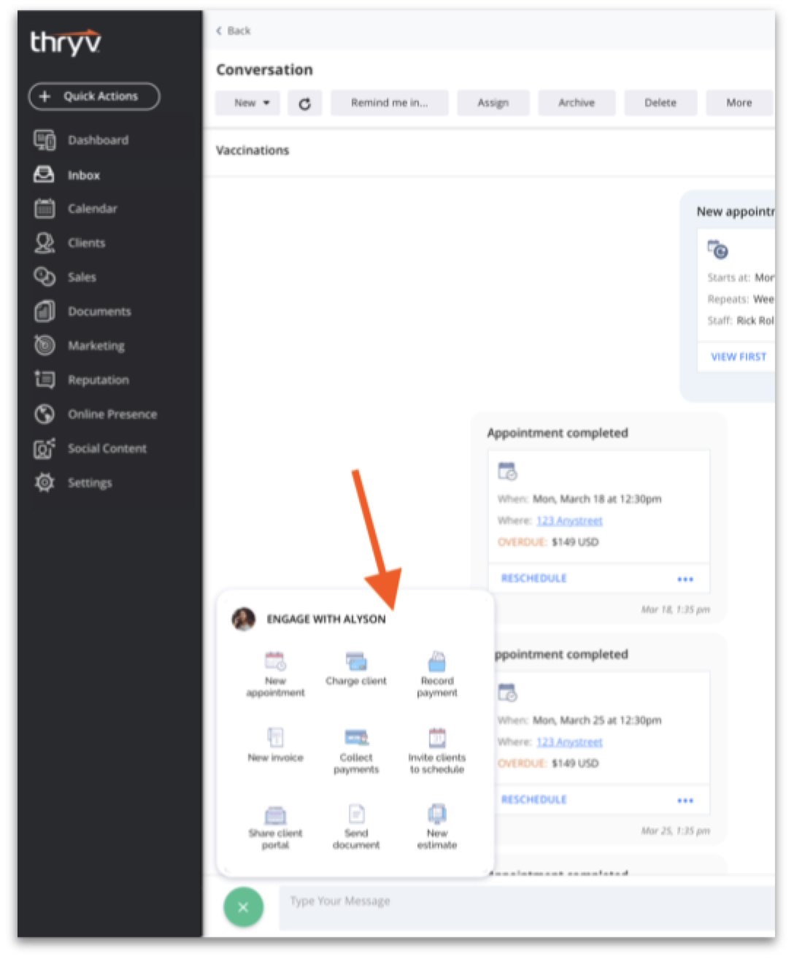
Task: Click the Mar 18, 1:35 pm timestamp
Action: pos(675,609)
